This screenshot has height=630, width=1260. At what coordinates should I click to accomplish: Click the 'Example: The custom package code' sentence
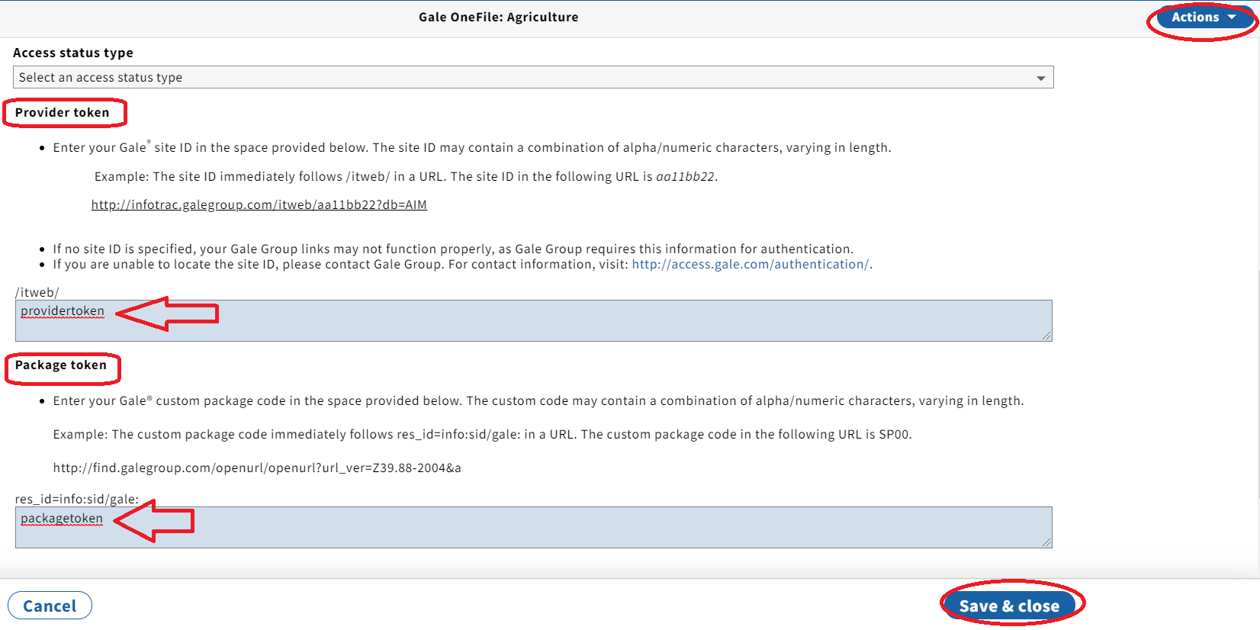point(483,434)
